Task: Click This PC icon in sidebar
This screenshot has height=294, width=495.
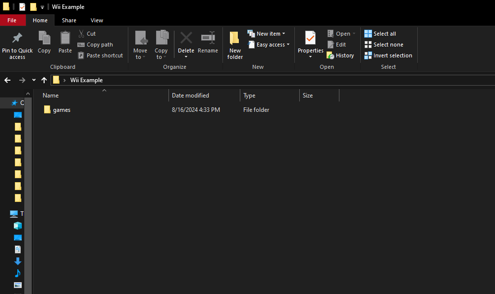Action: pos(13,214)
